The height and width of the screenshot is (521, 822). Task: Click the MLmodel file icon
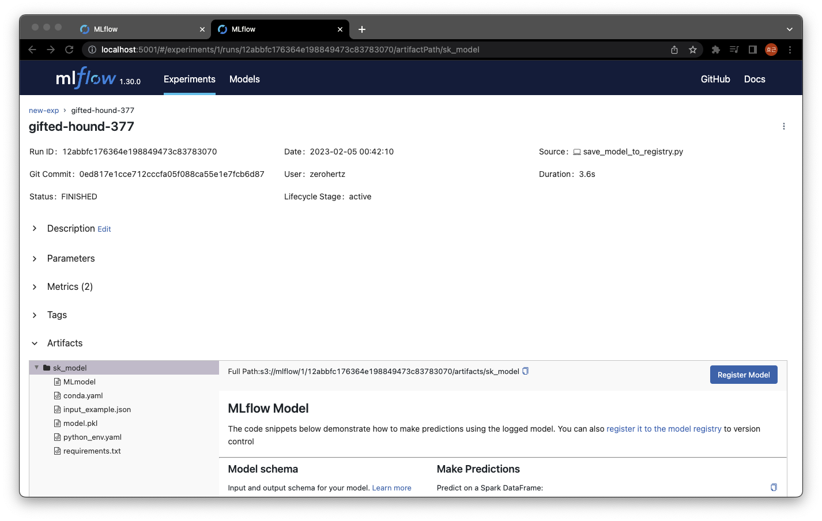click(57, 382)
